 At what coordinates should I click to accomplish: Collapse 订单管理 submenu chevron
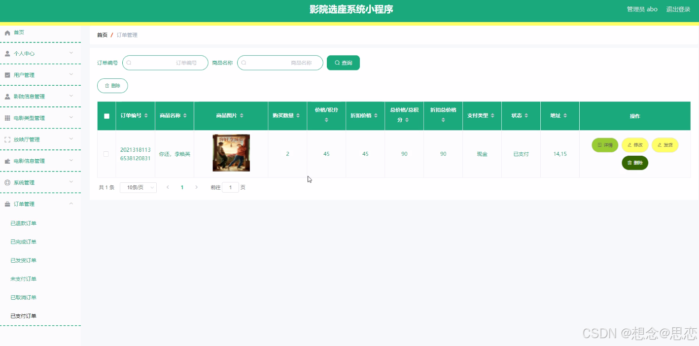pos(71,204)
